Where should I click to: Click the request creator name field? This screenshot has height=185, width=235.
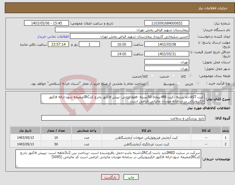tap(130, 36)
